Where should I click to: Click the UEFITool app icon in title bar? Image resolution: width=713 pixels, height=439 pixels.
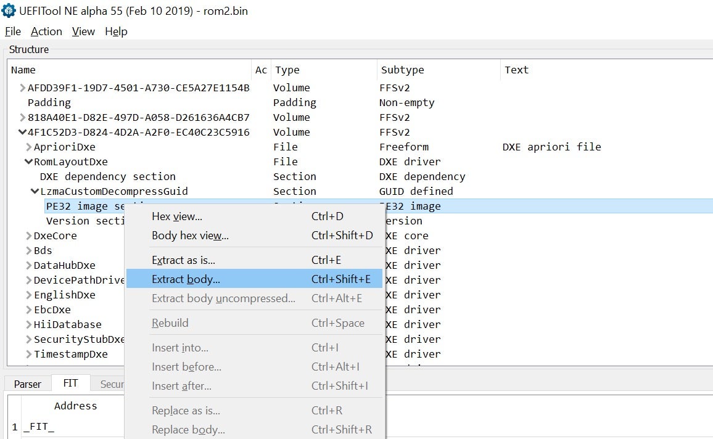[x=9, y=10]
